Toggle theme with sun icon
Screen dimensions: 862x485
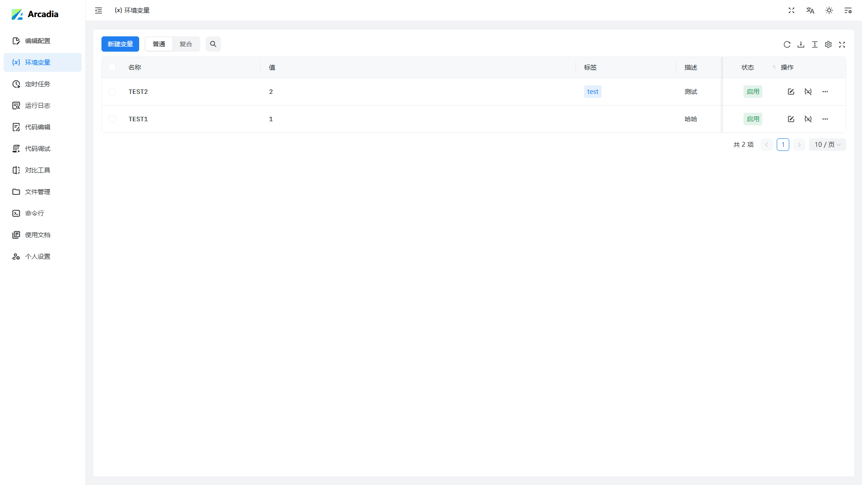pyautogui.click(x=829, y=10)
